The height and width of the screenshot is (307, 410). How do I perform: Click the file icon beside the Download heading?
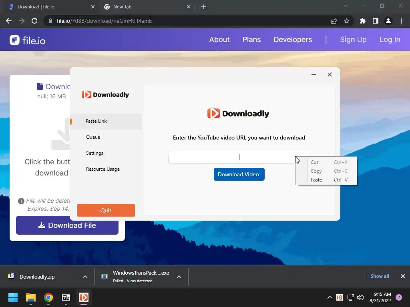click(40, 86)
